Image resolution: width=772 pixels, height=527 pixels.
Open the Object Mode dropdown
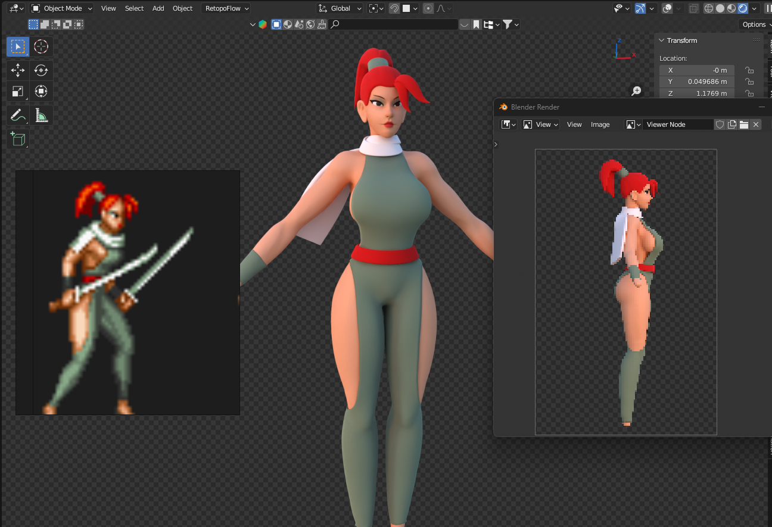tap(63, 8)
